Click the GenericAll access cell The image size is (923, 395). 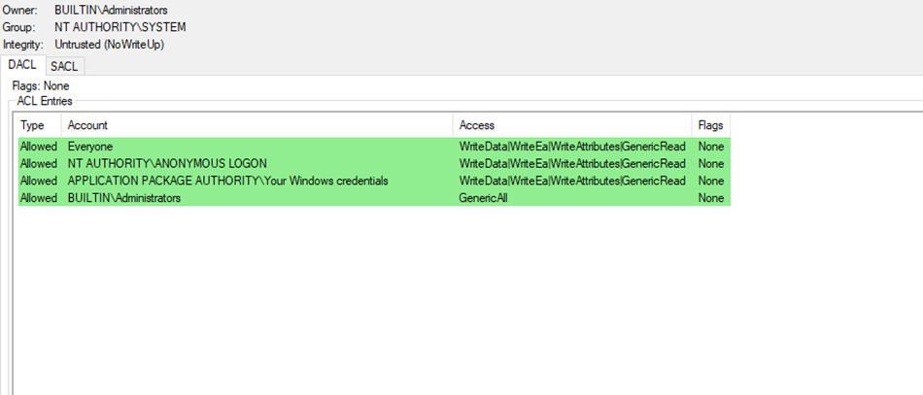tap(483, 198)
